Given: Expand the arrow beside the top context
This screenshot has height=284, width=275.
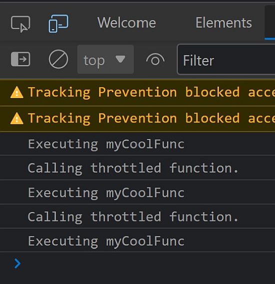Looking at the screenshot, I should tap(120, 59).
